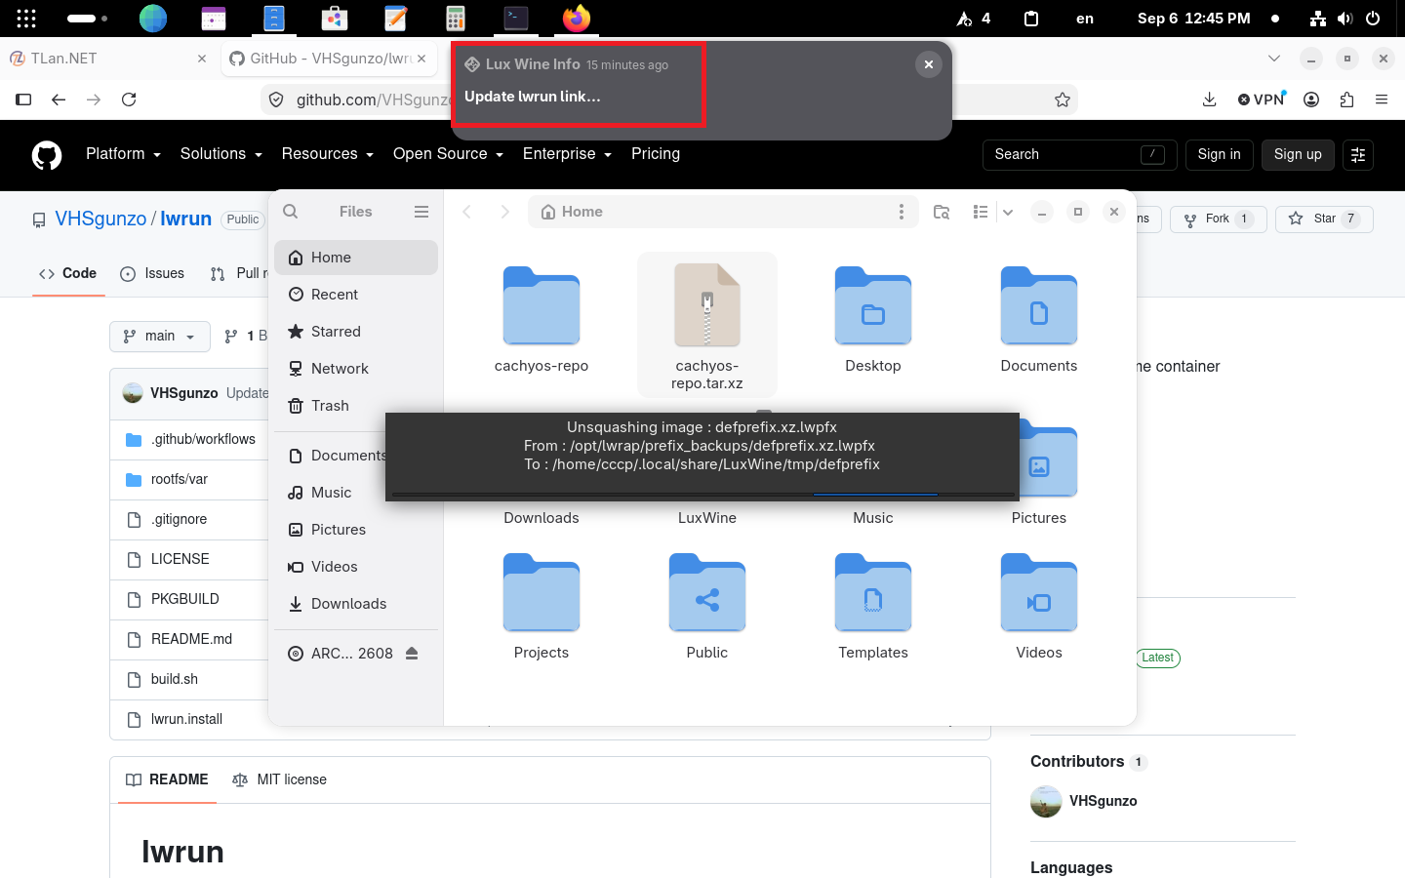Open the browser downloads panel
The image size is (1405, 878).
(x=1209, y=100)
